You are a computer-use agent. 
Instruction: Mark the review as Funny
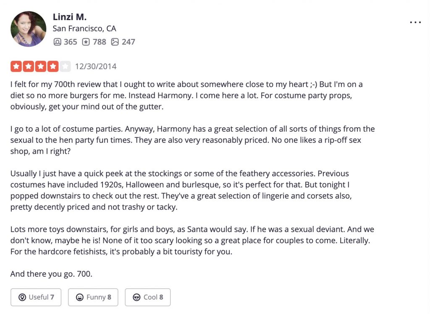pyautogui.click(x=93, y=297)
